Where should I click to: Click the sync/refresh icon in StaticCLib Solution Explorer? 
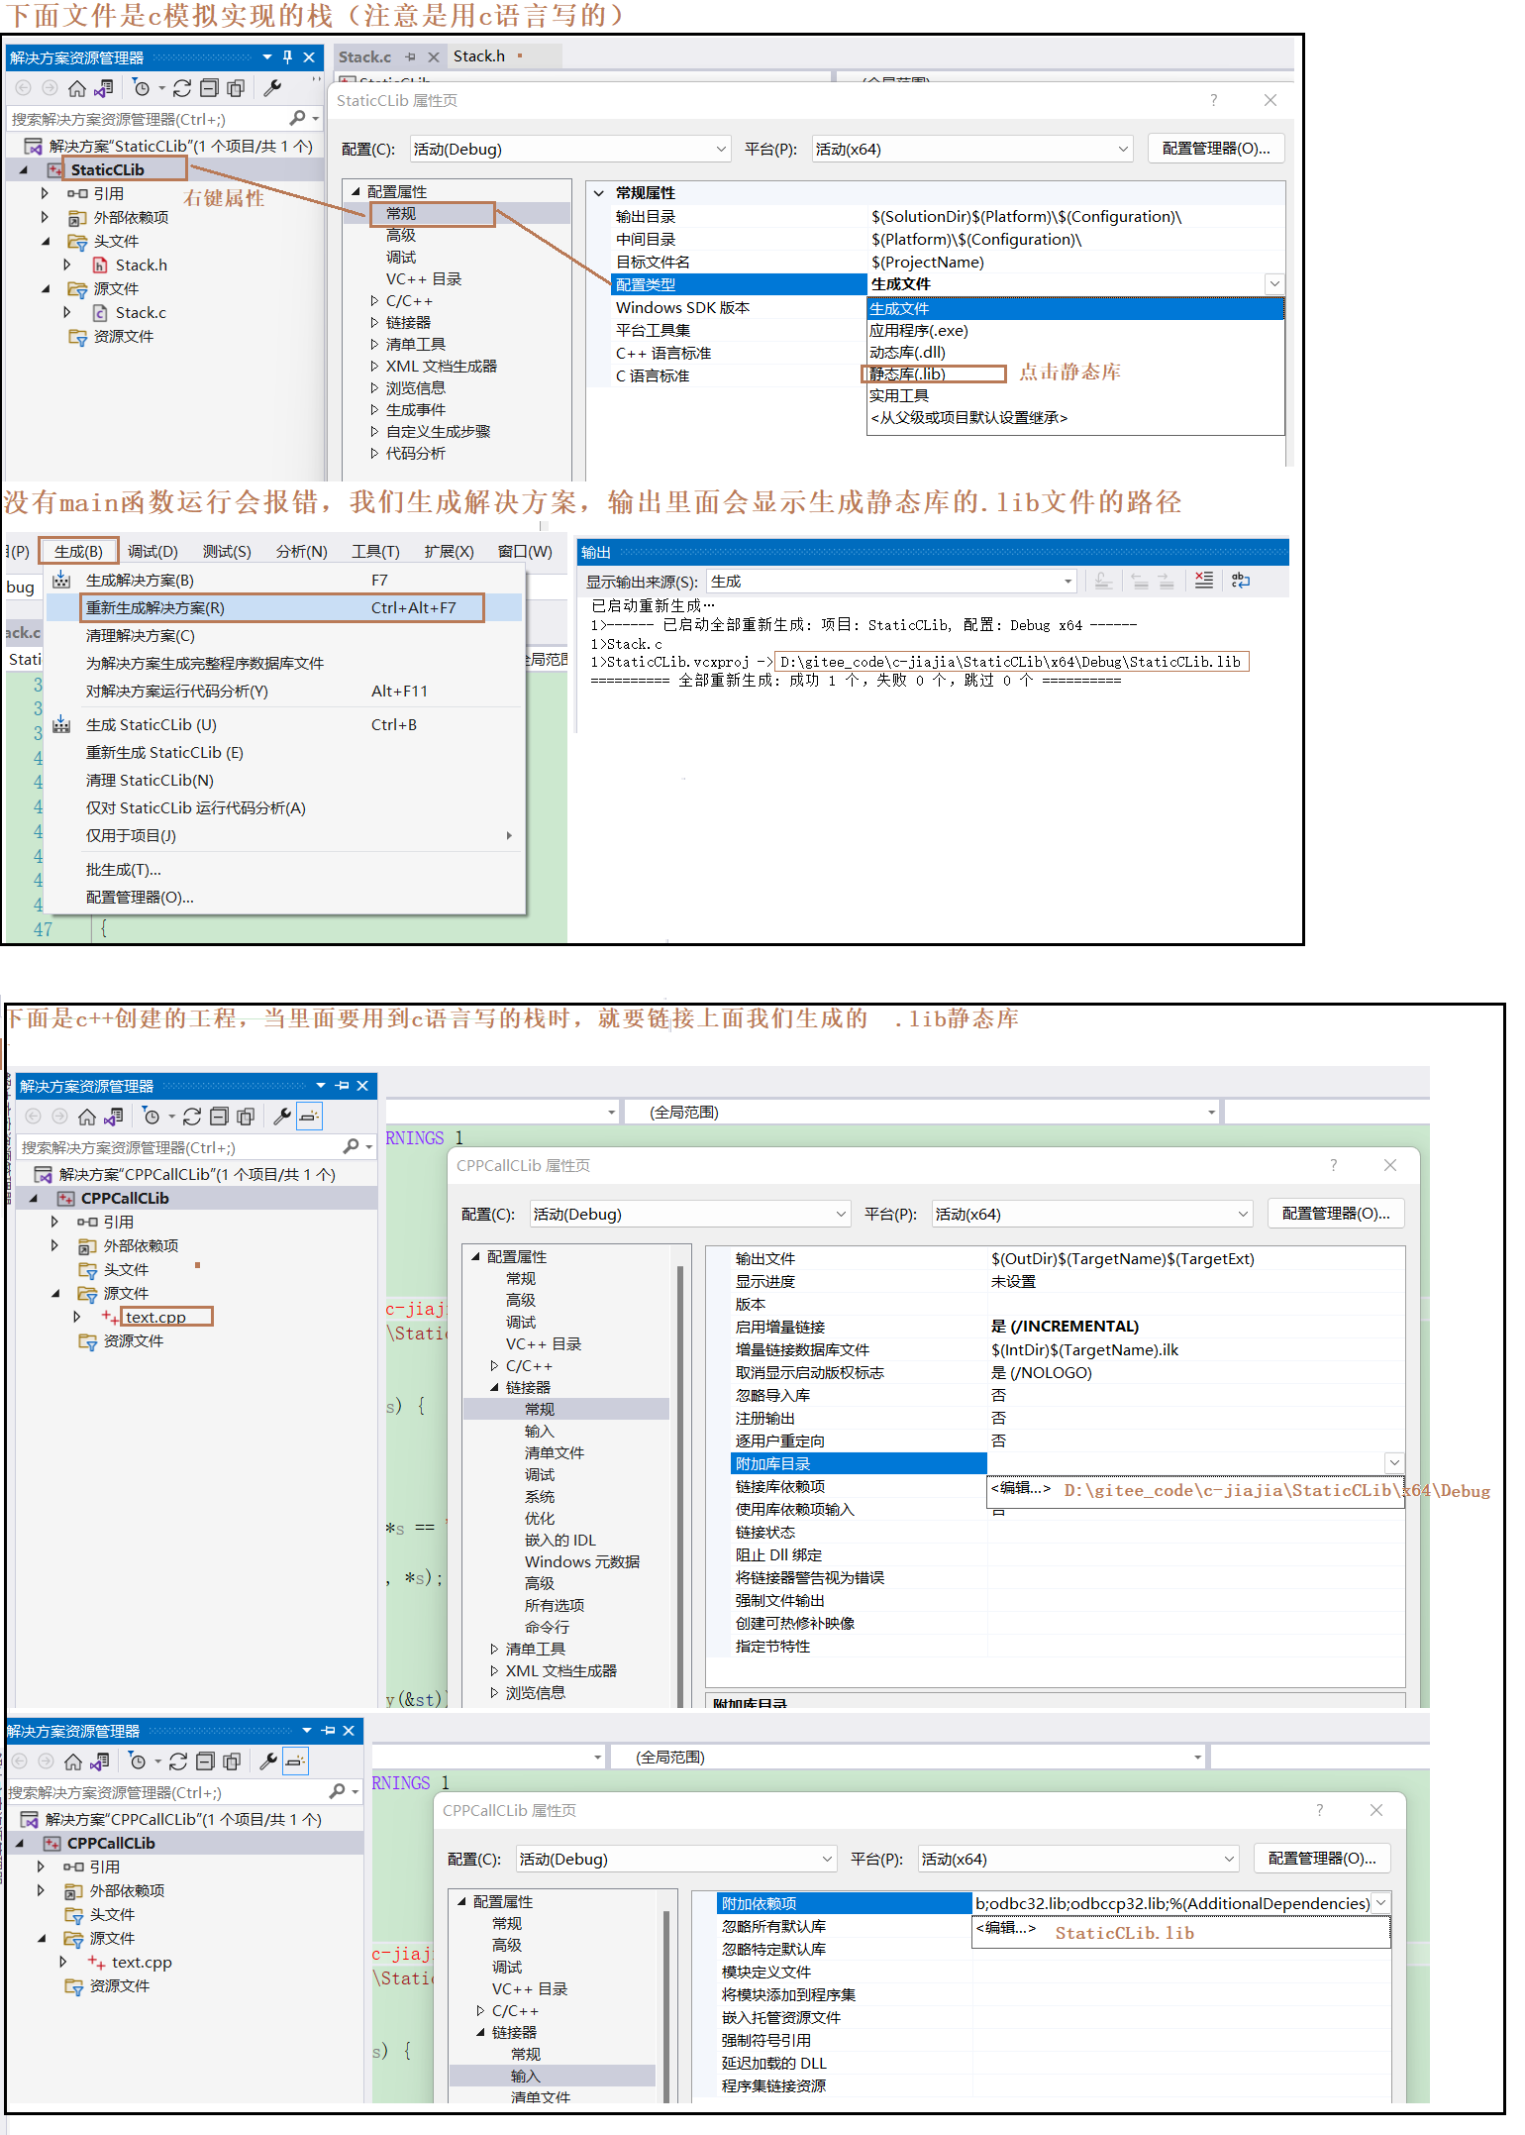(x=182, y=88)
